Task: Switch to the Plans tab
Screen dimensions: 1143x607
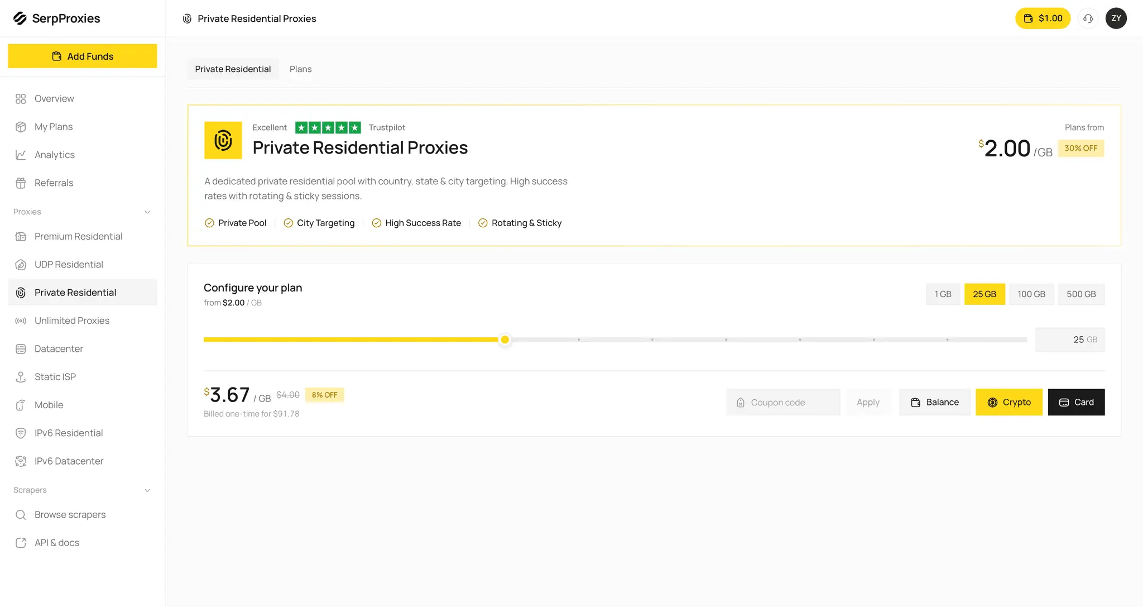Action: point(300,69)
